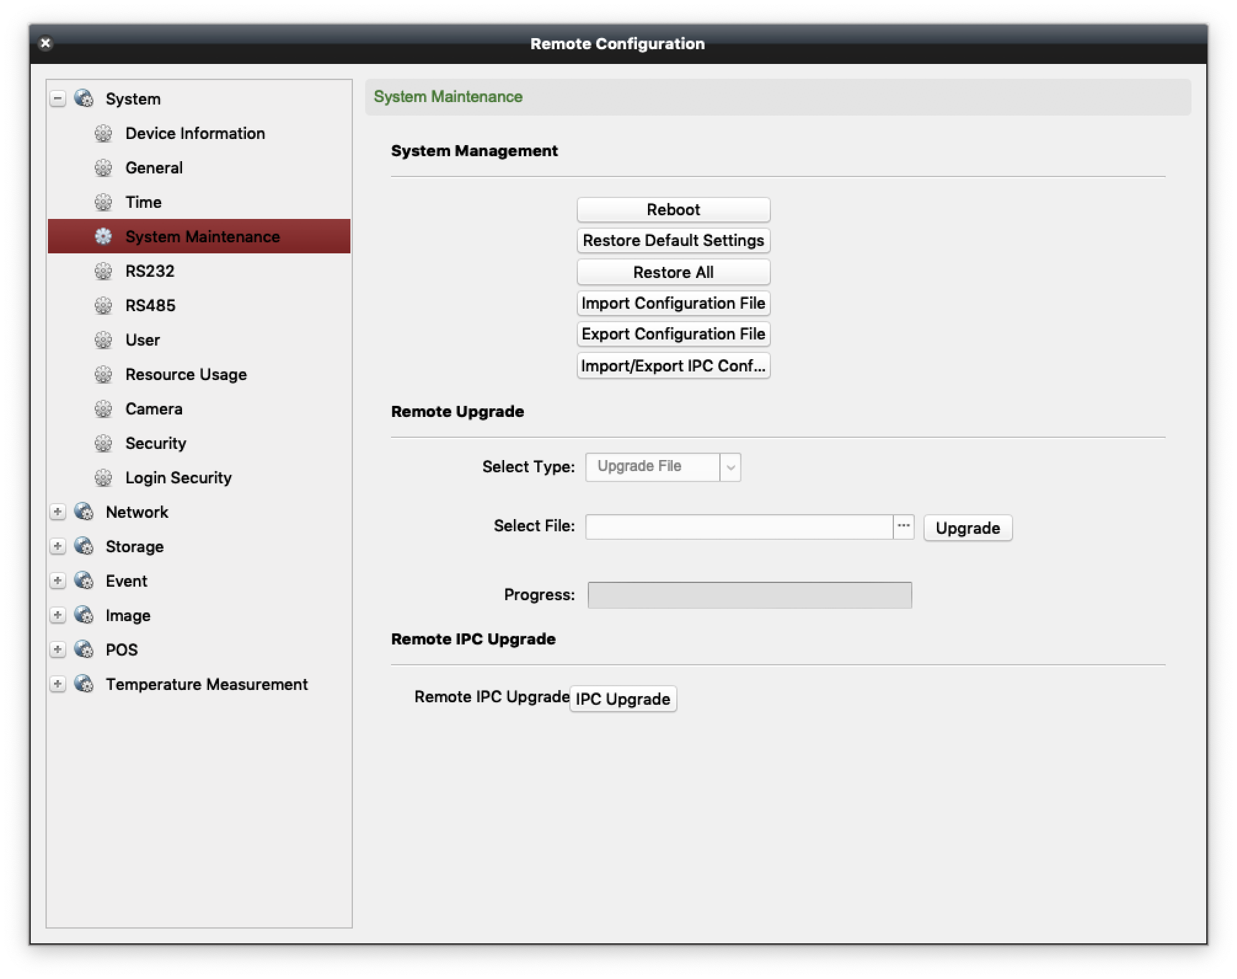Expand the Storage section tree
The width and height of the screenshot is (1237, 979).
pos(57,546)
